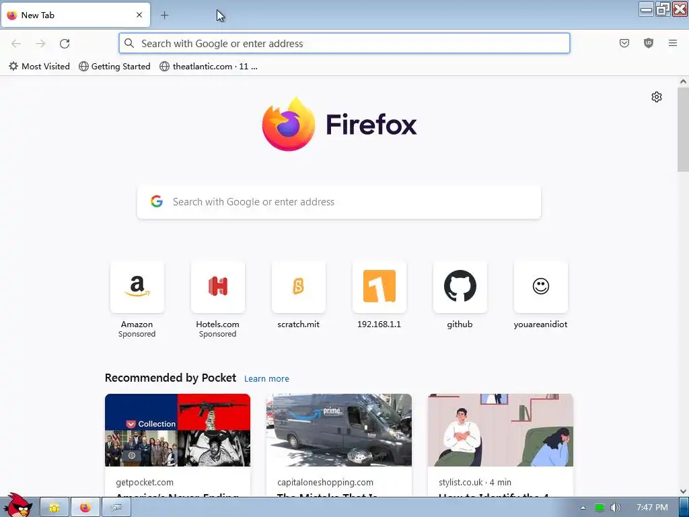Click the scrollbar down arrow
689x517 pixels.
(683, 491)
